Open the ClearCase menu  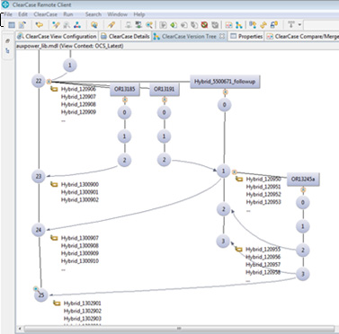click(x=45, y=14)
